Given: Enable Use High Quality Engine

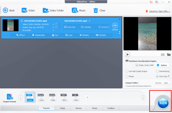Looking at the screenshot, I should [x=127, y=71].
